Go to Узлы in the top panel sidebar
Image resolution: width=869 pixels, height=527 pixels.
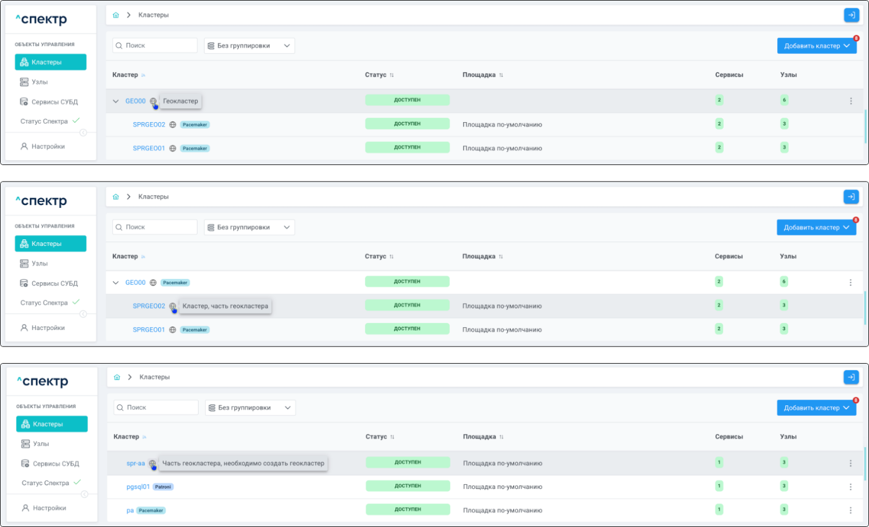pos(39,82)
